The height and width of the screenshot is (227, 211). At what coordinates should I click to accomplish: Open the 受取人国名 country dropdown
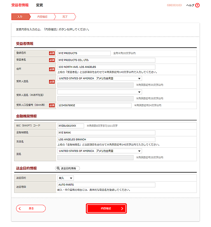pos(100,78)
